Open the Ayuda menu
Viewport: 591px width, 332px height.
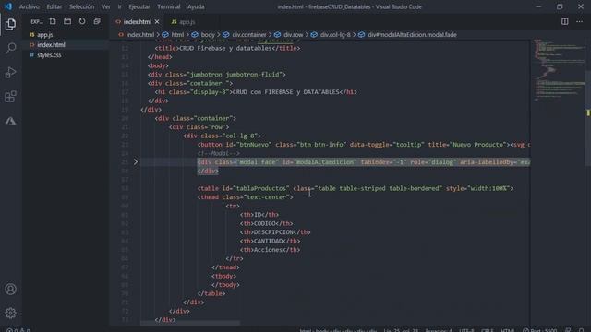(196, 6)
